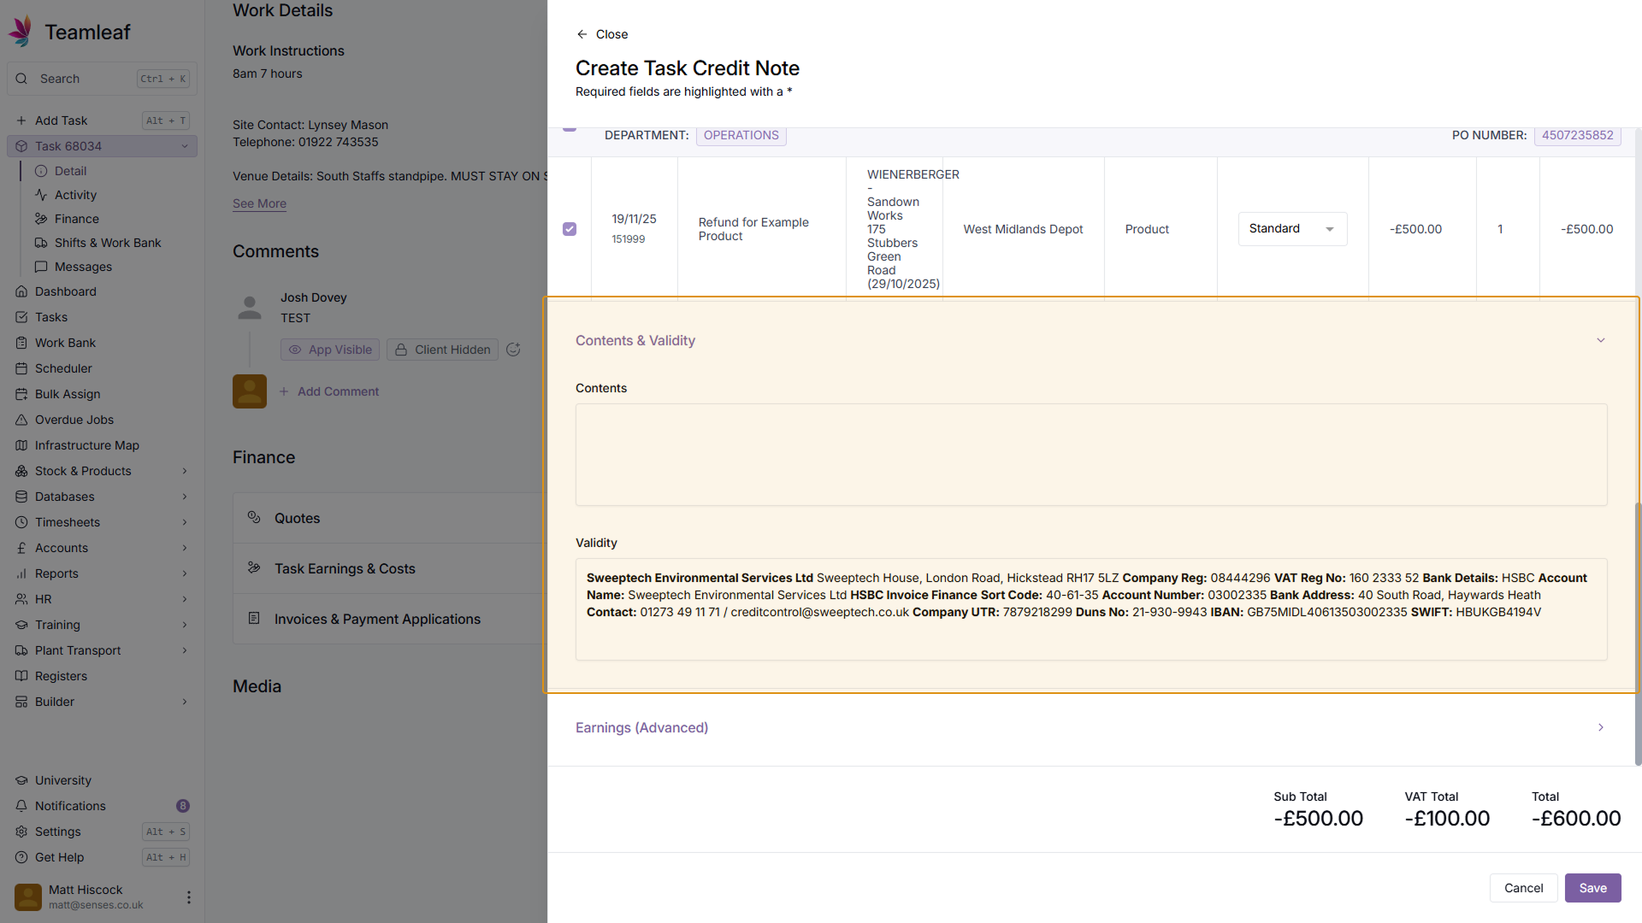Open user options three-dot menu
Viewport: 1642px width, 923px height.
(x=188, y=897)
